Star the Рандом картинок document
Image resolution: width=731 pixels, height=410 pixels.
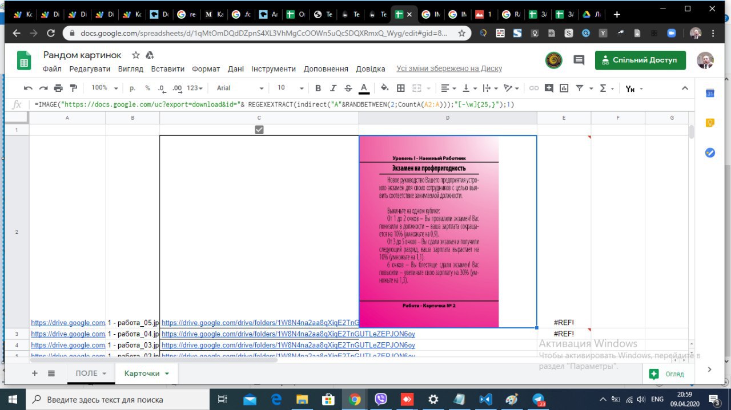[136, 55]
